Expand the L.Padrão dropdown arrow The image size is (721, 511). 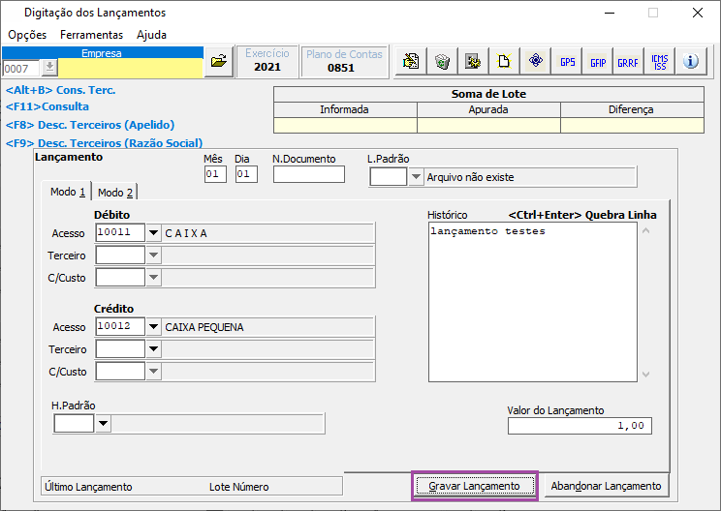coord(416,177)
